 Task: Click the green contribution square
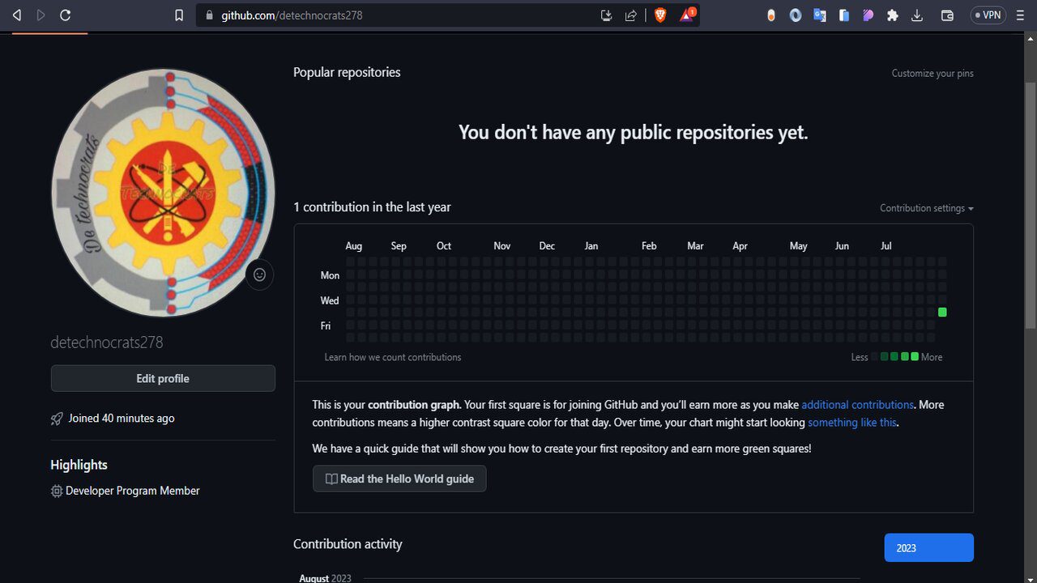942,313
